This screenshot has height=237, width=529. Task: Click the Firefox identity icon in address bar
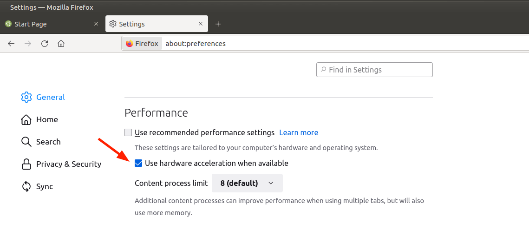[130, 44]
